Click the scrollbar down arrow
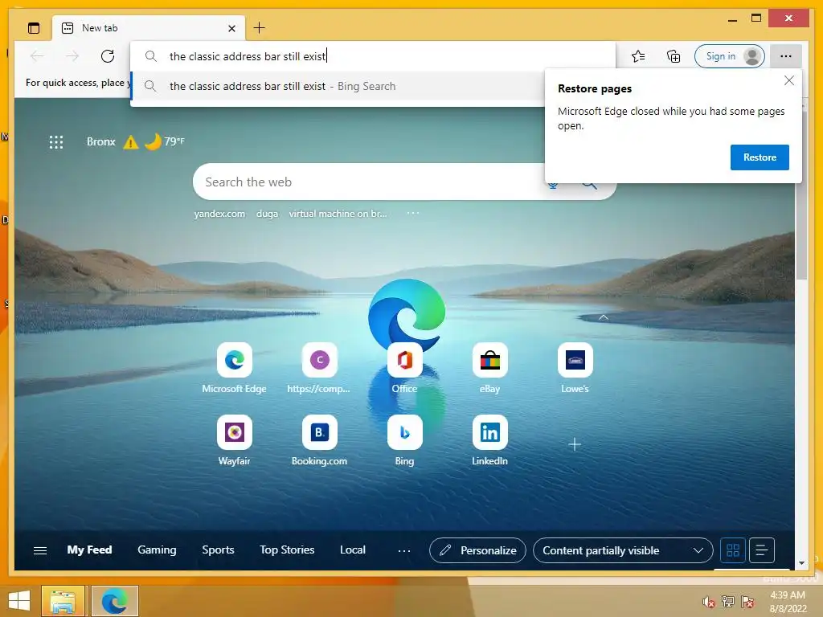823x617 pixels. [x=801, y=563]
